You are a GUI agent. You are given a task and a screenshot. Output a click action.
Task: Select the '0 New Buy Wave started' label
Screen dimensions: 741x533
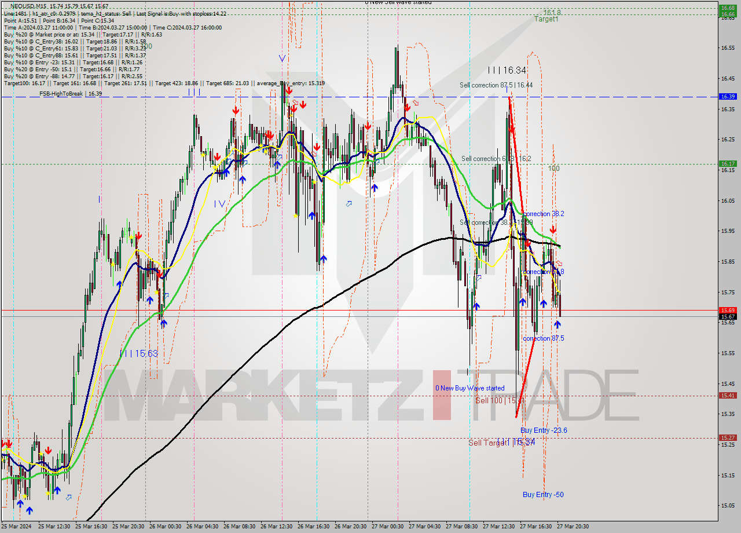pos(470,388)
